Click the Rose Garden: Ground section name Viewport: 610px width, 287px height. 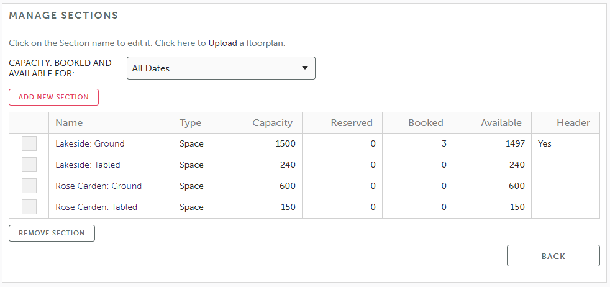pos(98,186)
